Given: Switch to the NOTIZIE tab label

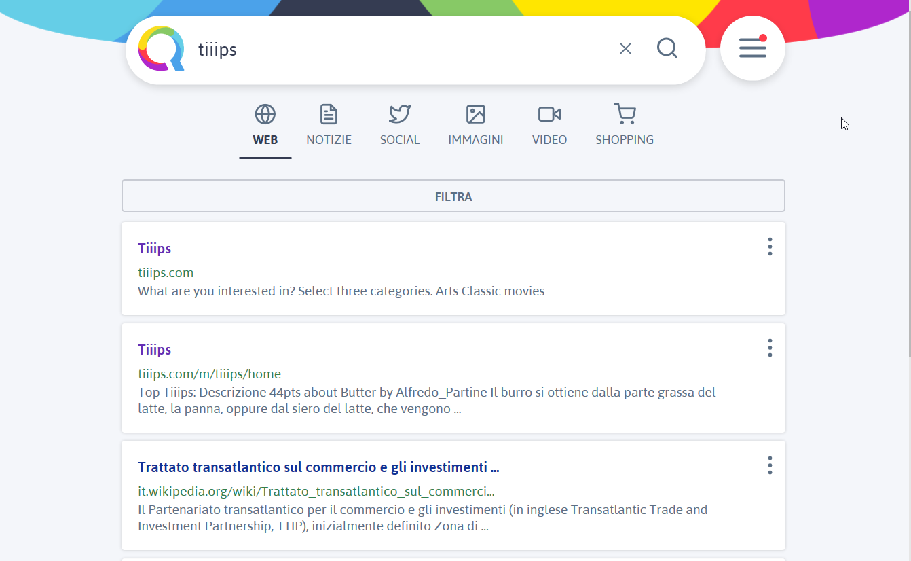Looking at the screenshot, I should [329, 140].
